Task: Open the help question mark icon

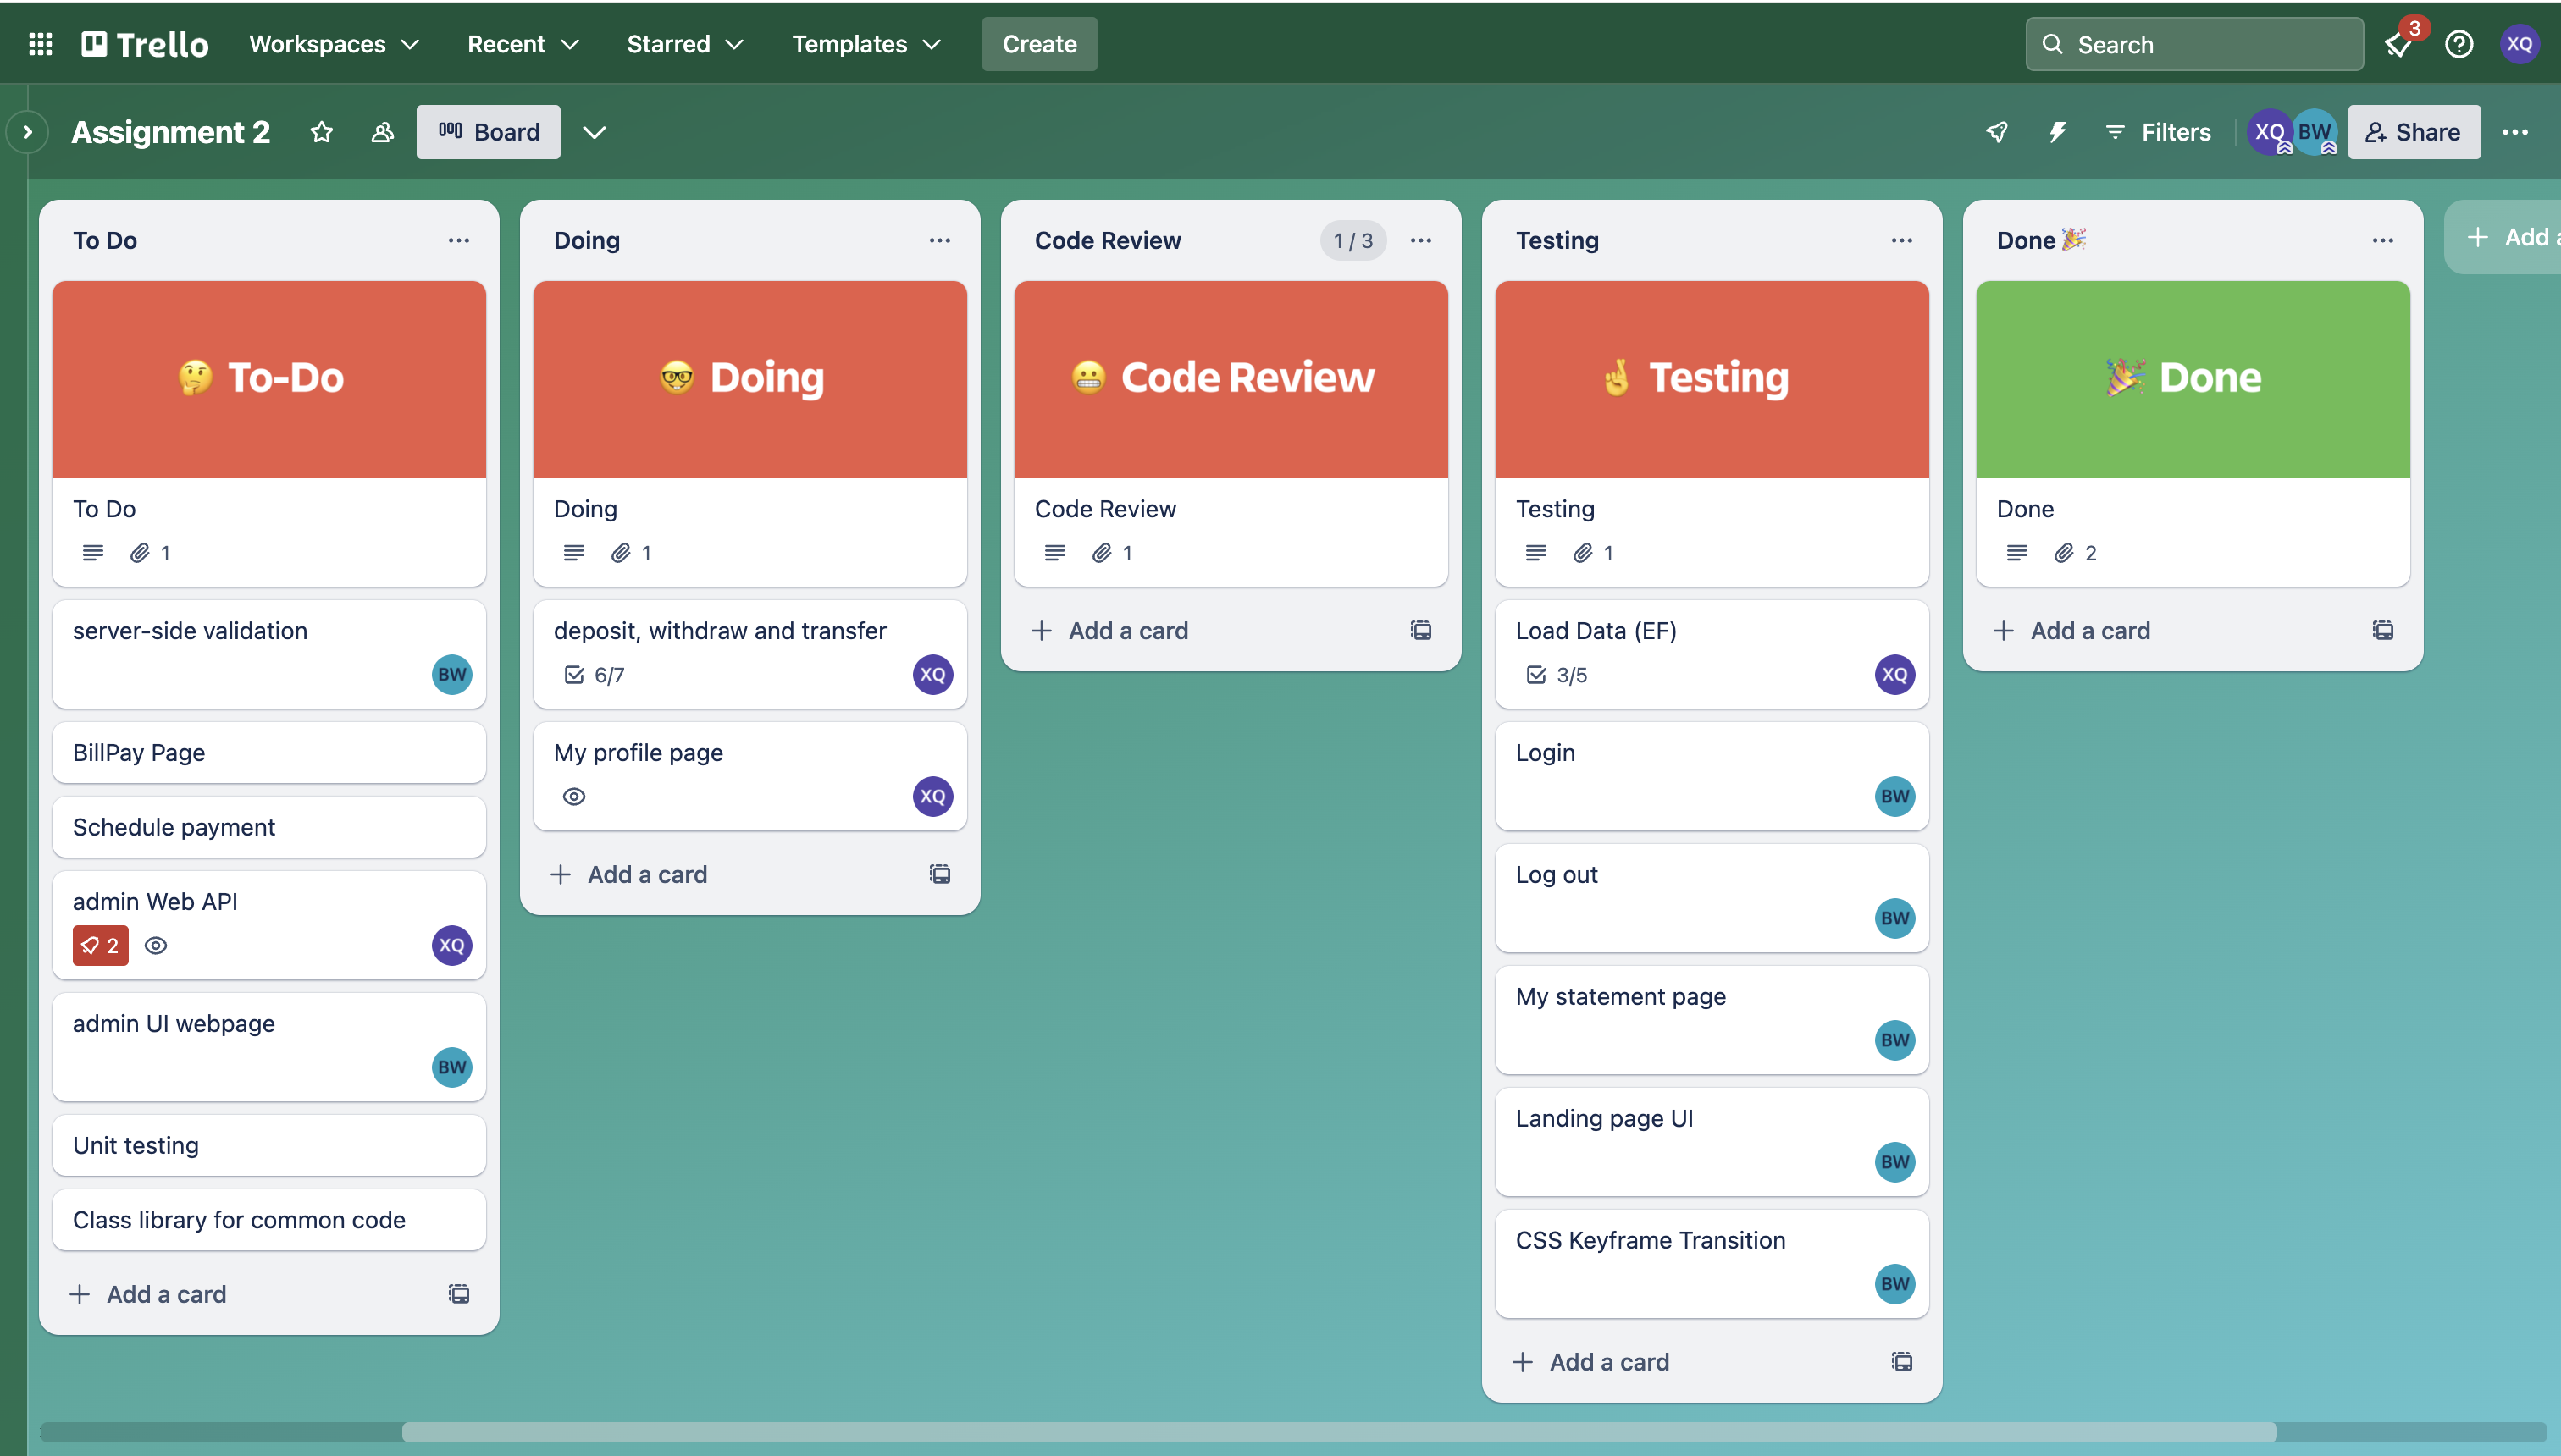Action: tap(2458, 44)
